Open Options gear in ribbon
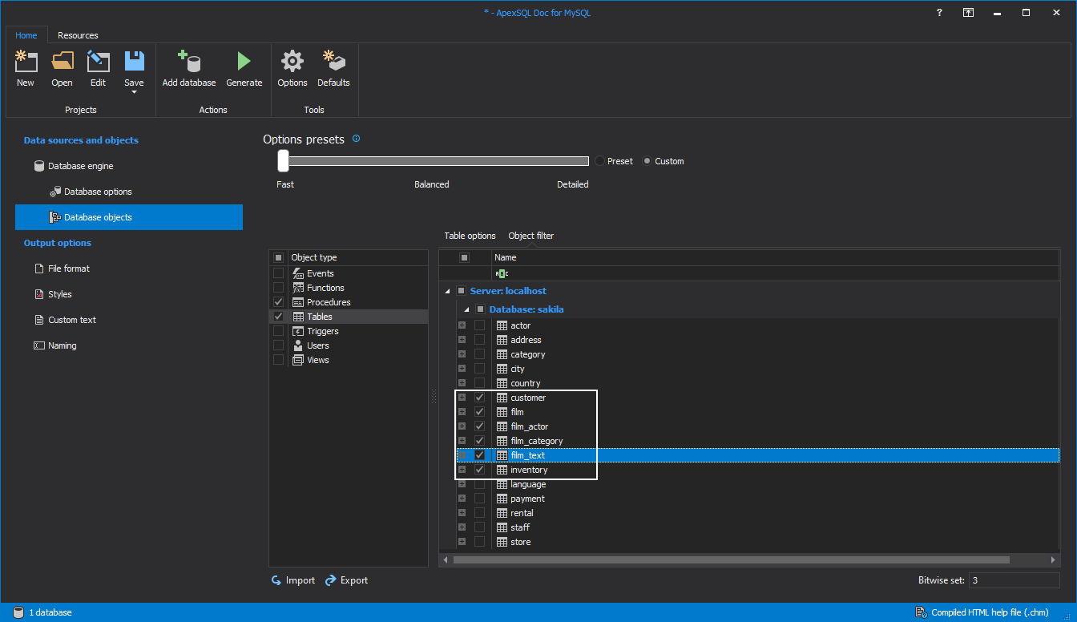The width and height of the screenshot is (1077, 622). (292, 62)
